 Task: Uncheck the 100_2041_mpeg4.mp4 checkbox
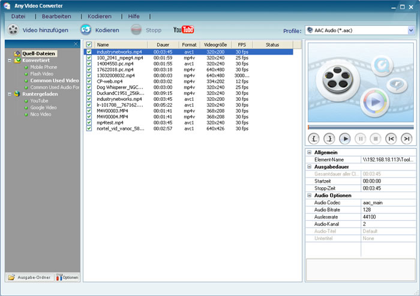coord(89,58)
